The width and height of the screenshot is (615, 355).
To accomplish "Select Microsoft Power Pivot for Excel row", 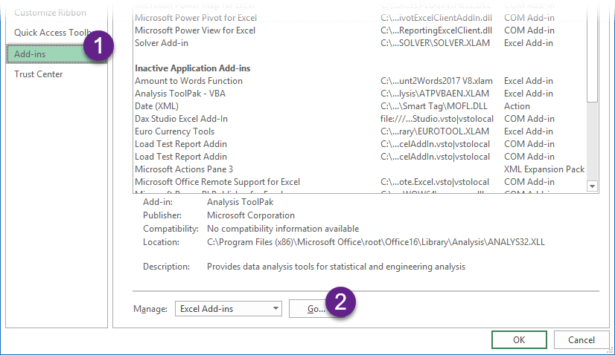I will (360, 18).
